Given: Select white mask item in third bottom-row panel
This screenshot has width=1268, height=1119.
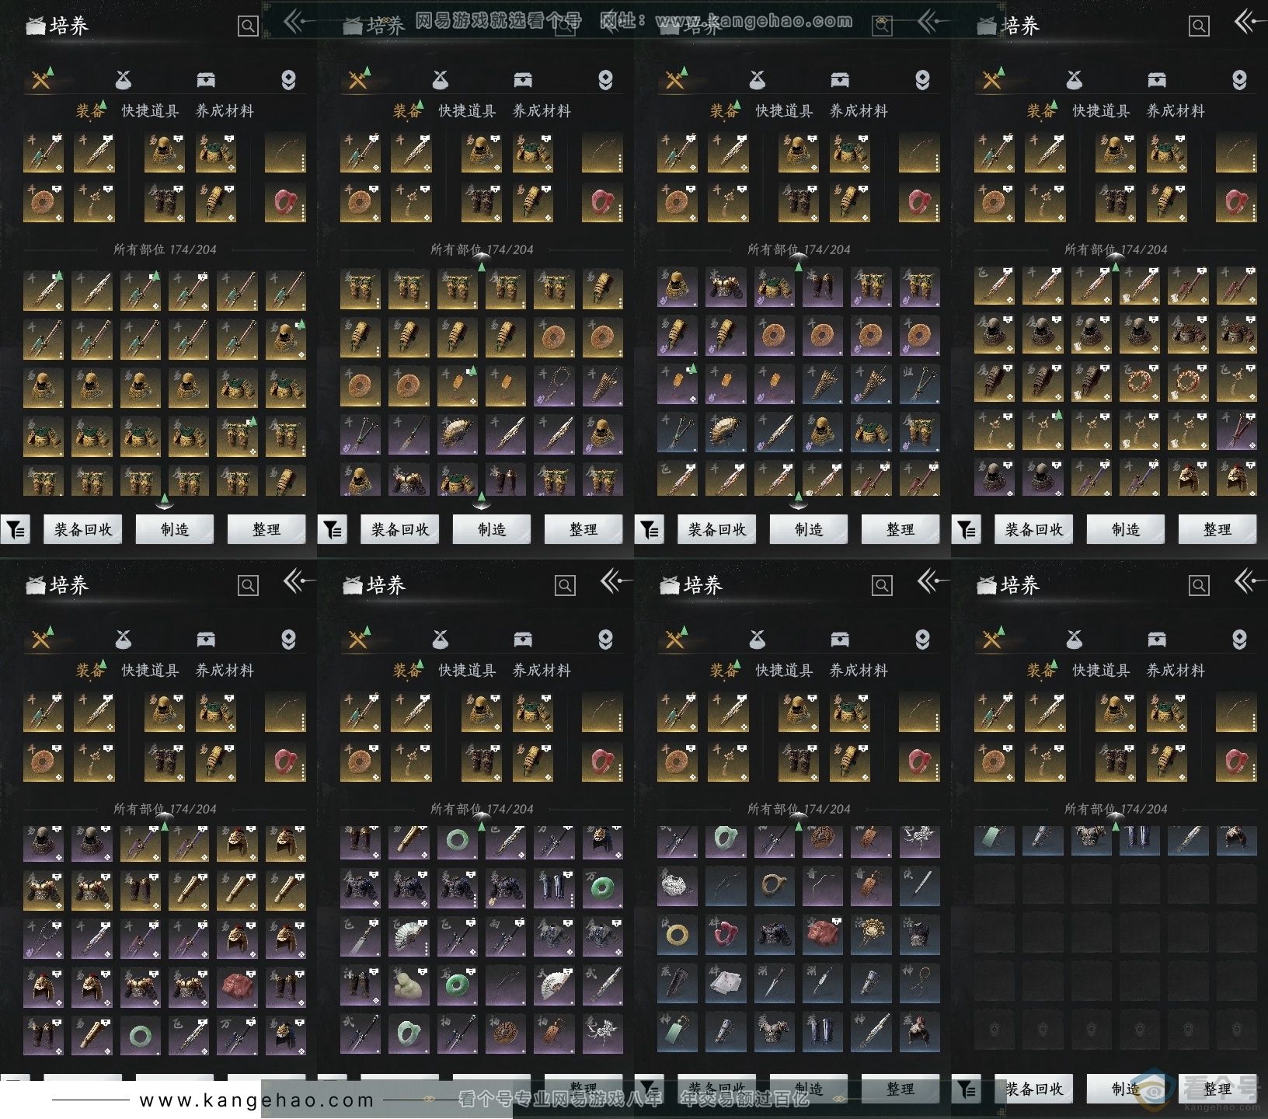Looking at the screenshot, I should 676,886.
